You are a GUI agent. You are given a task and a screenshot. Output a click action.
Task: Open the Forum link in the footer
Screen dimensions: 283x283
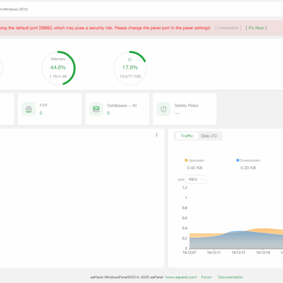[x=206, y=277]
